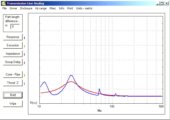Plot the Response curve
The image size is (170, 120).
point(13,37)
